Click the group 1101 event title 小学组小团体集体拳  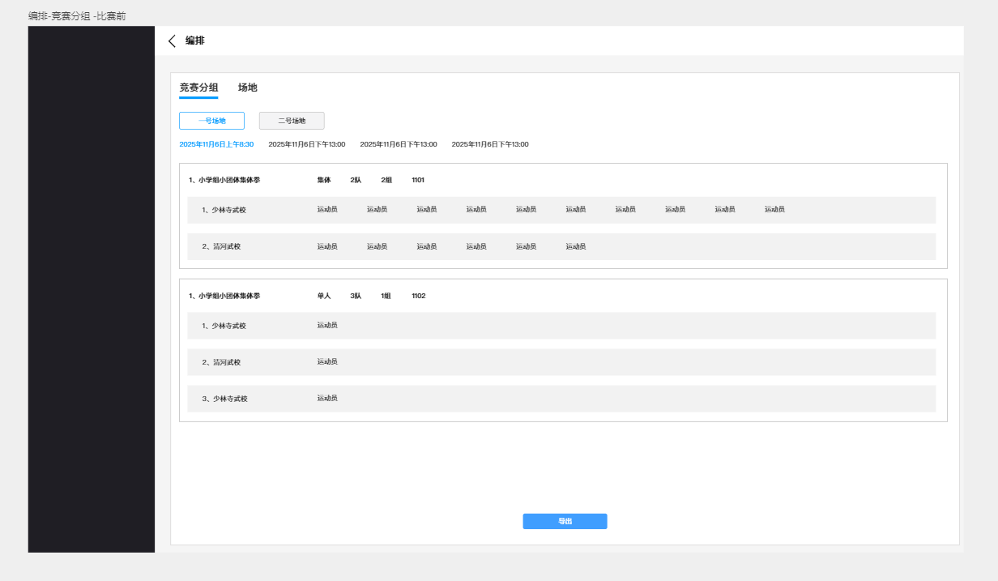(224, 180)
